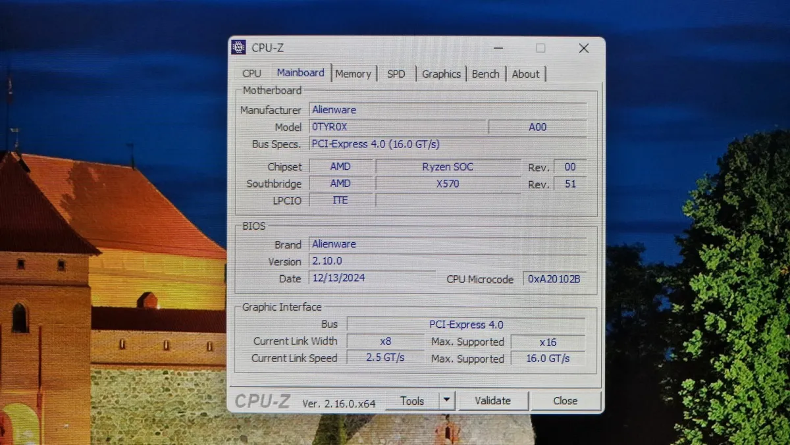Click the CPU-Z icon in the title bar

tap(238, 47)
